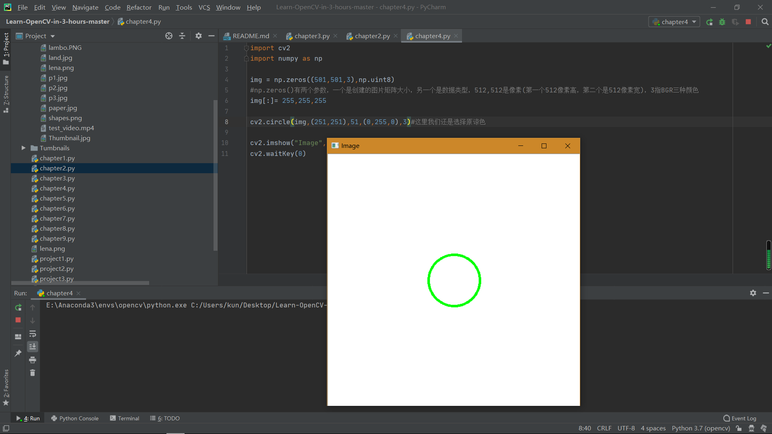
Task: Toggle pin tab in Run panel
Action: click(18, 353)
